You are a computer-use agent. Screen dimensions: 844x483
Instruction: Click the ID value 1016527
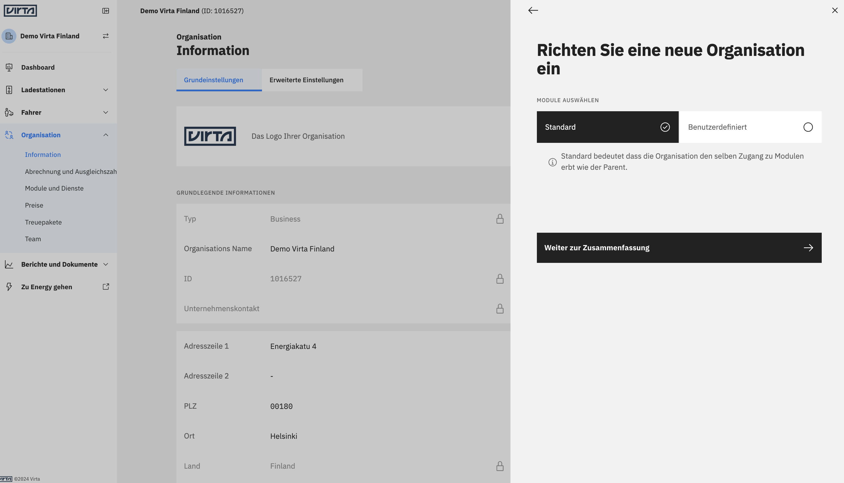(285, 279)
